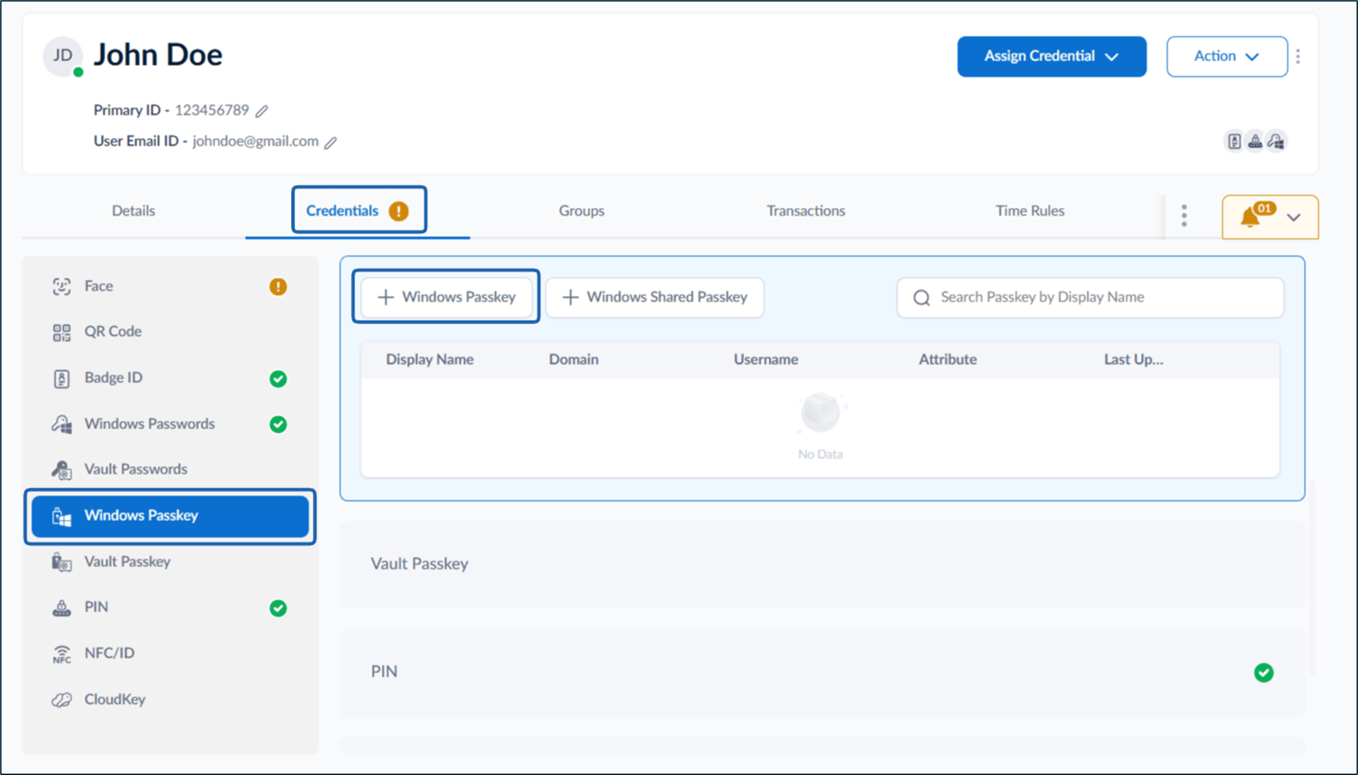The height and width of the screenshot is (775, 1358).
Task: Open Badge ID credential item
Action: 169,378
